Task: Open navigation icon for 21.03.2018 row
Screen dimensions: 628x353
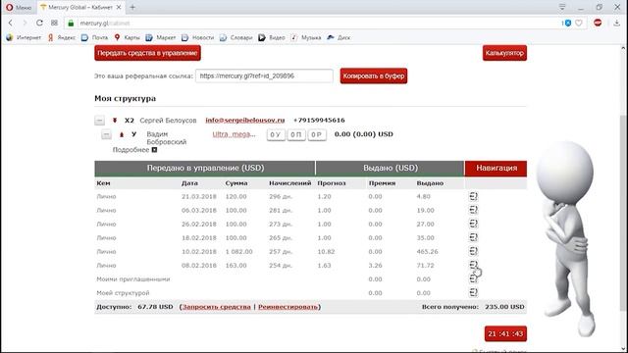Action: [x=473, y=196]
